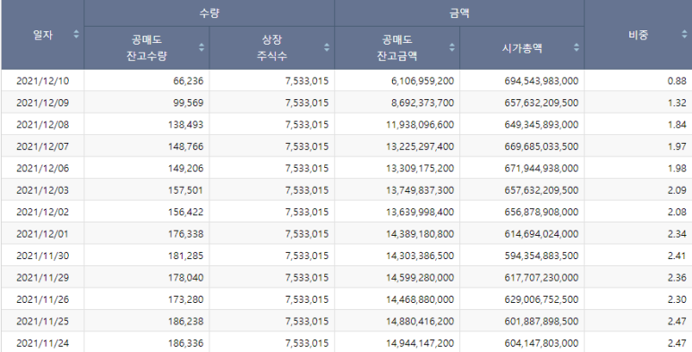Image resolution: width=692 pixels, height=352 pixels.
Task: Click ratio value 2.09
Action: click(678, 190)
